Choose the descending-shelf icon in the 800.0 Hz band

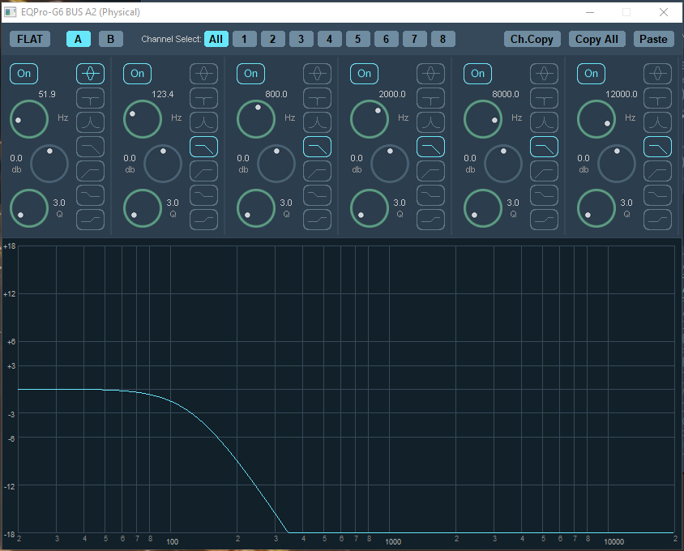point(317,195)
